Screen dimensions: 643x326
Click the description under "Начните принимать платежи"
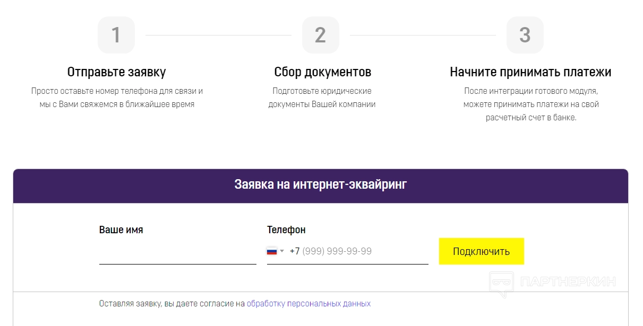pyautogui.click(x=530, y=104)
